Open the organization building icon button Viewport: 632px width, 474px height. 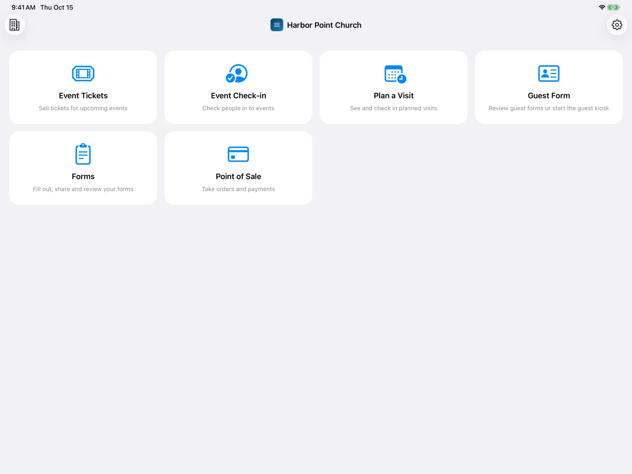coord(15,25)
